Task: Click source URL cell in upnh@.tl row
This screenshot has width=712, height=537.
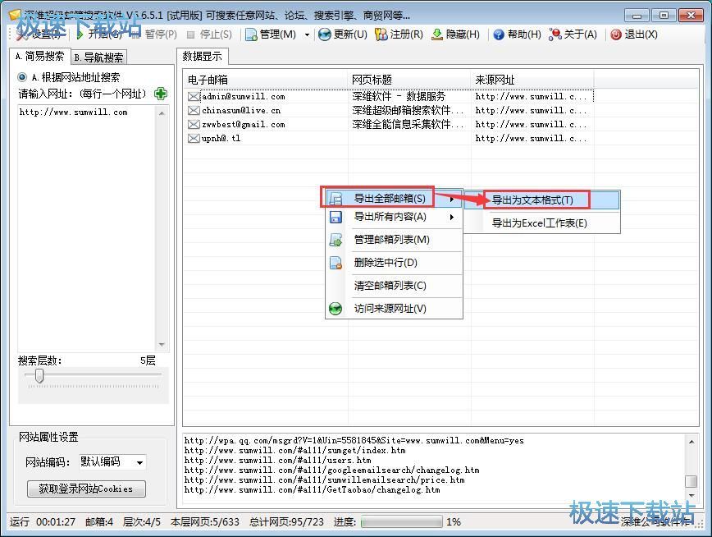Action: [531, 138]
